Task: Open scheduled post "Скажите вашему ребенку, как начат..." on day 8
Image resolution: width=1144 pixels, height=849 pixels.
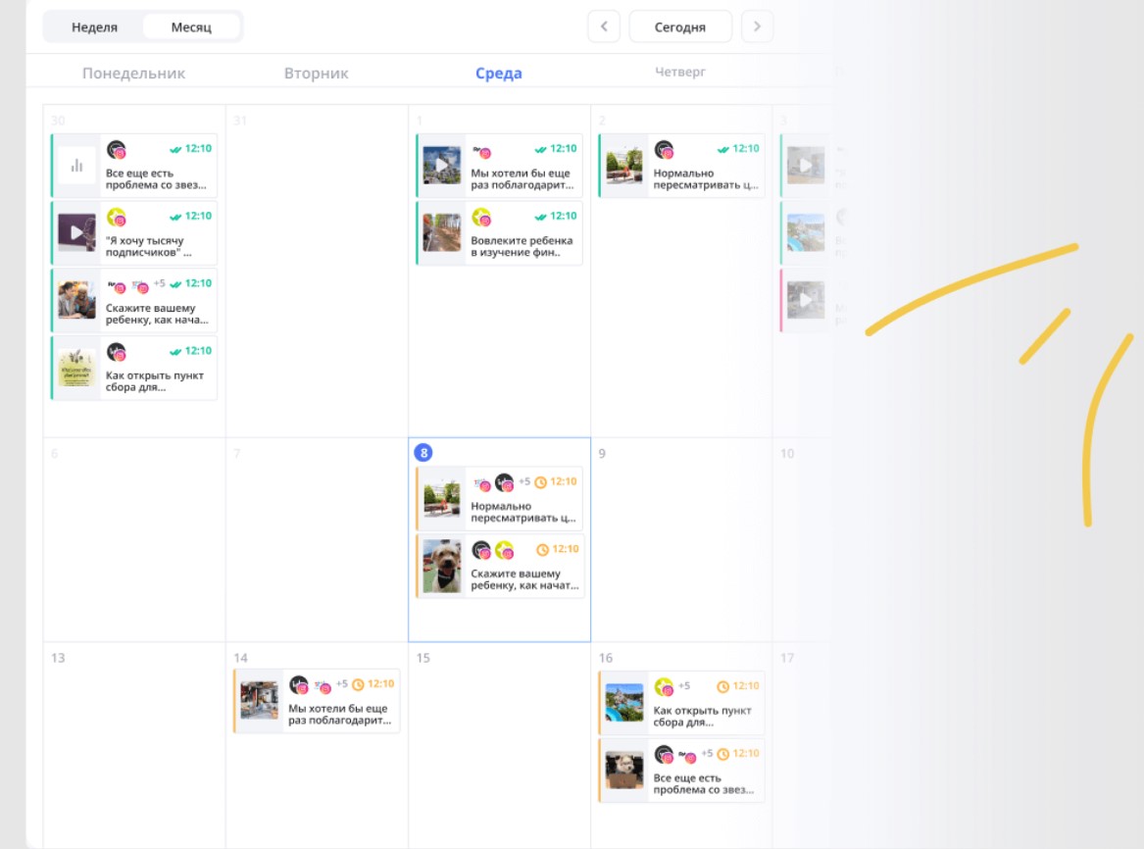Action: (500, 566)
